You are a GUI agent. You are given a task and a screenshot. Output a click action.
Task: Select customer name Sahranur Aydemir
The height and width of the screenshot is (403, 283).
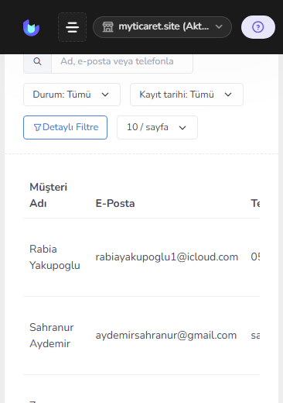(x=52, y=336)
